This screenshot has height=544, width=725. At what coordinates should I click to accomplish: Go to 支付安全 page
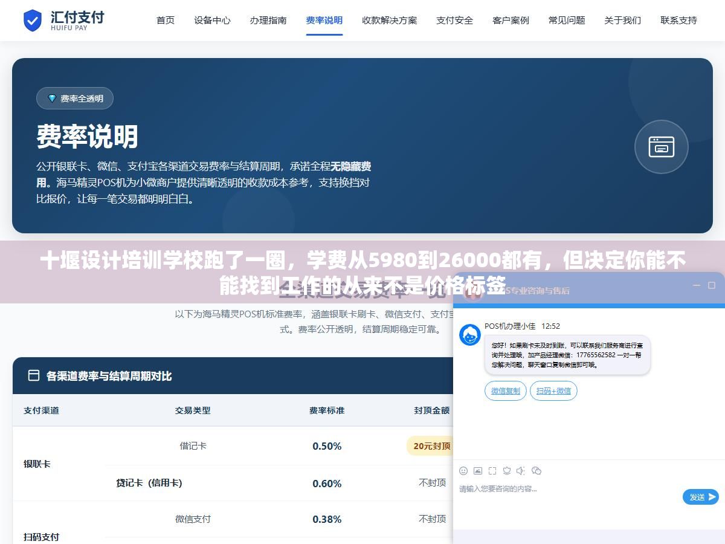tap(455, 20)
